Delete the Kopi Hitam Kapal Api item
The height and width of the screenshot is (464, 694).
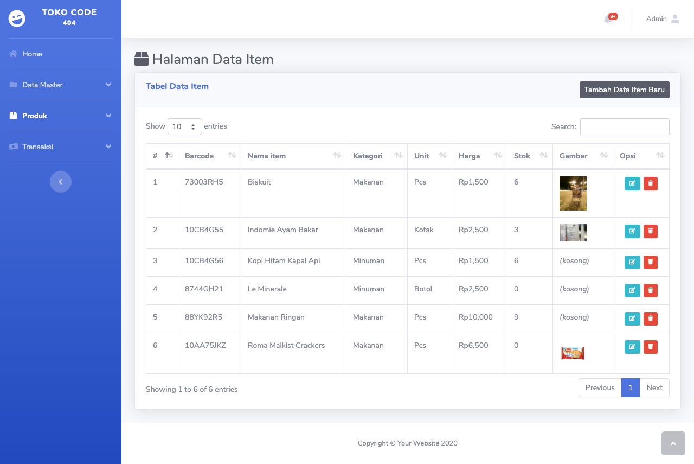coord(651,262)
